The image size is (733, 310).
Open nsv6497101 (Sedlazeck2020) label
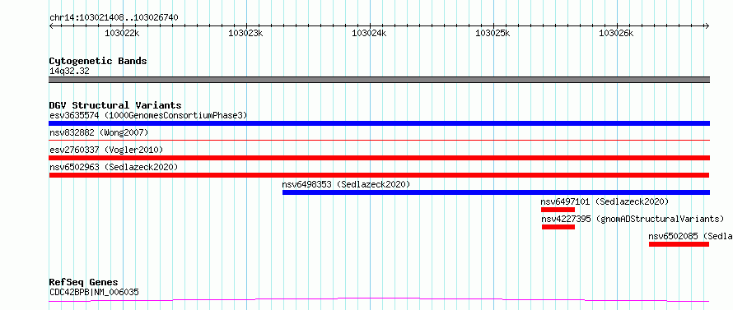click(605, 201)
